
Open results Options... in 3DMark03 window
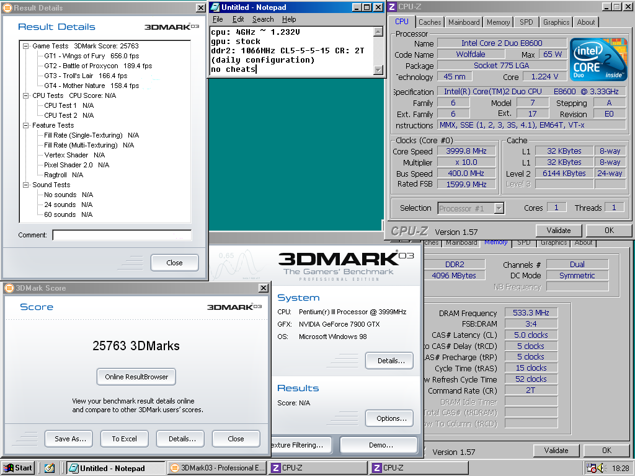pos(389,418)
